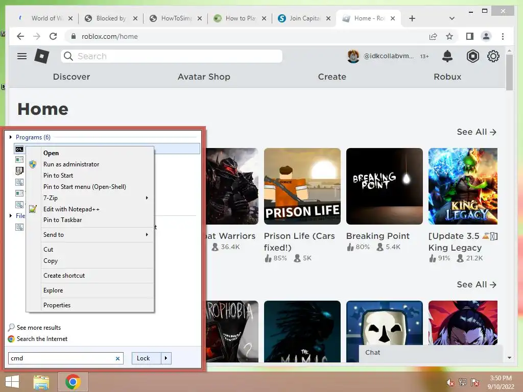
Task: Switch to the How to Play tab
Action: click(240, 18)
